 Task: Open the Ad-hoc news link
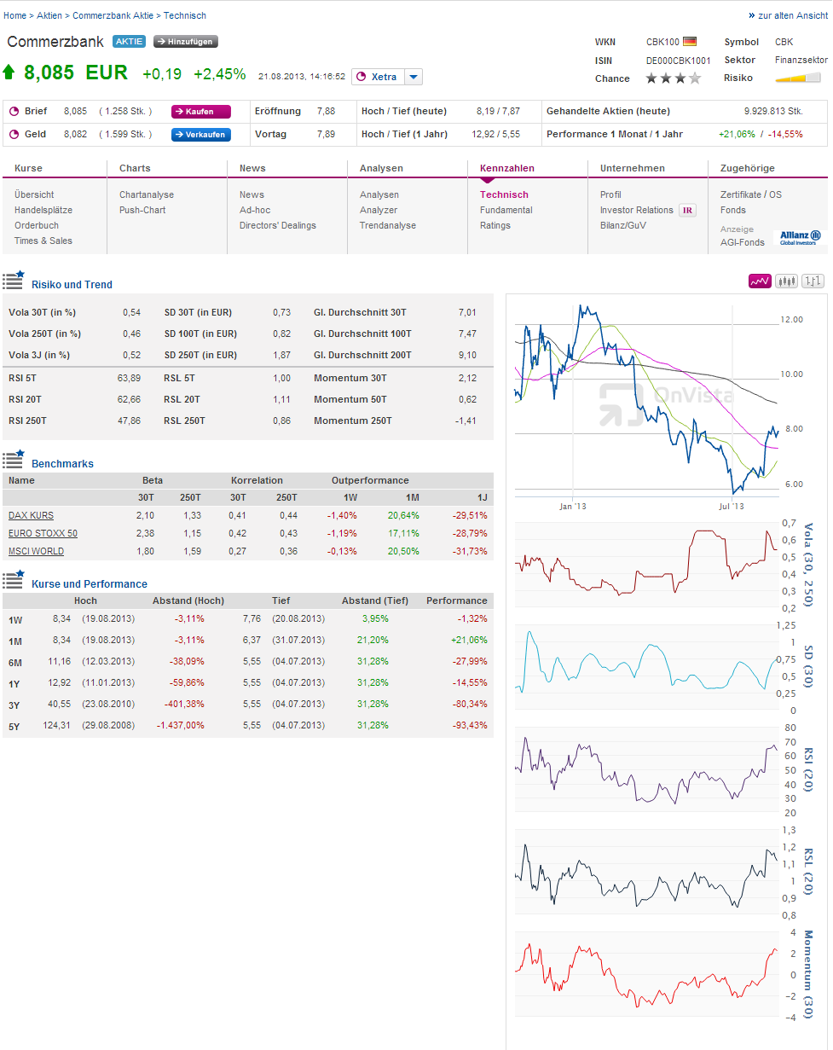[255, 210]
